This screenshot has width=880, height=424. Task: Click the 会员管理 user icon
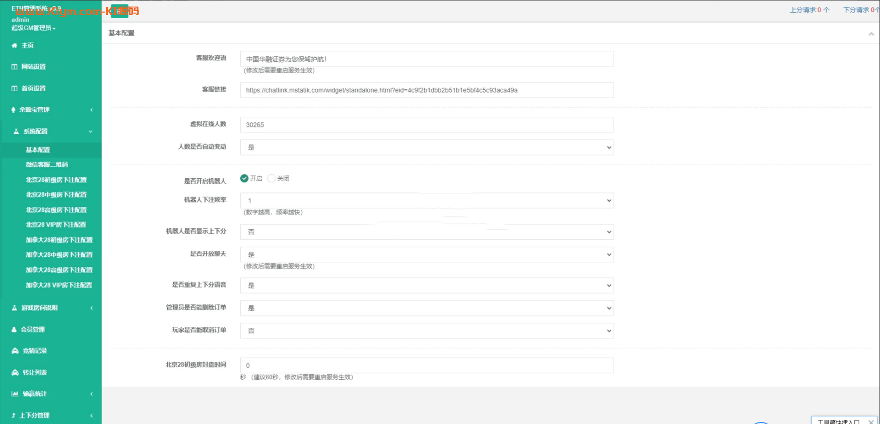coord(14,329)
